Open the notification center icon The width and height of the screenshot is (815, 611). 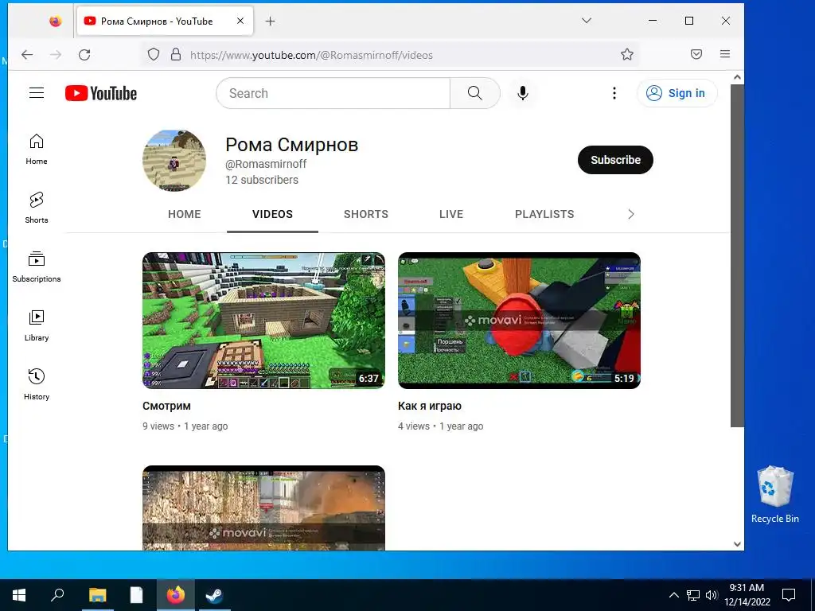click(x=789, y=595)
